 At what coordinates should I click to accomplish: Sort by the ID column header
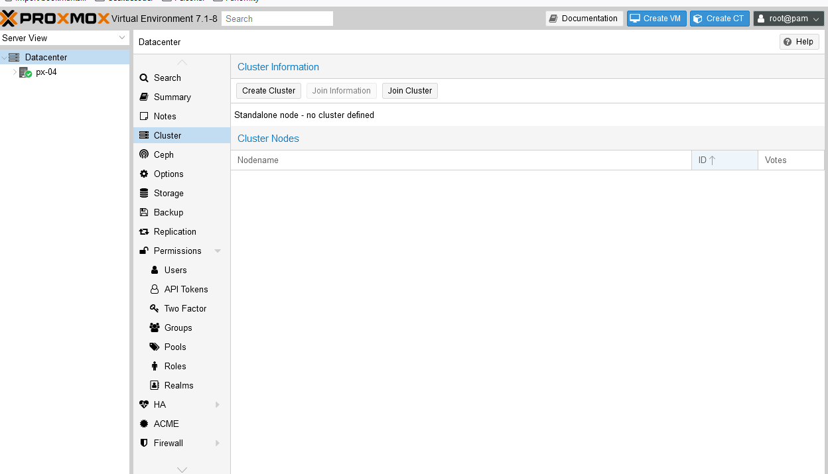(724, 160)
